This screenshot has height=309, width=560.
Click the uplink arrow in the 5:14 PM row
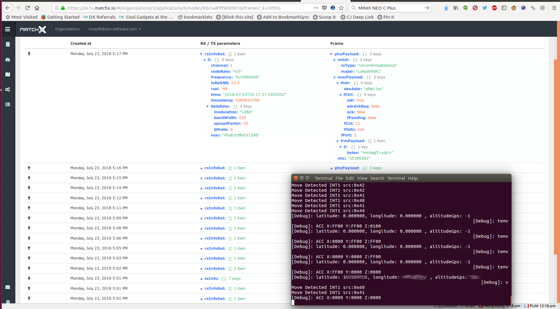coord(29,188)
